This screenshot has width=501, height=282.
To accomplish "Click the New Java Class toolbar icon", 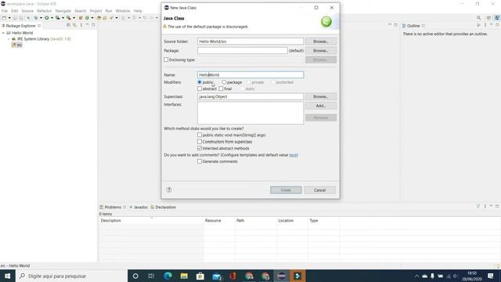I will click(87, 18).
